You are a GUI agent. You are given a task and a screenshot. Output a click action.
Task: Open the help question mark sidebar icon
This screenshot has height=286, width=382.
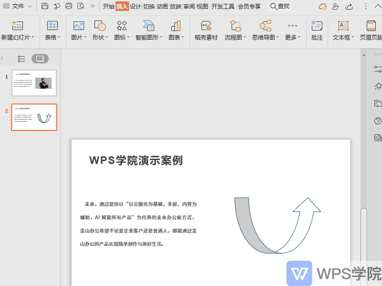pyautogui.click(x=378, y=121)
